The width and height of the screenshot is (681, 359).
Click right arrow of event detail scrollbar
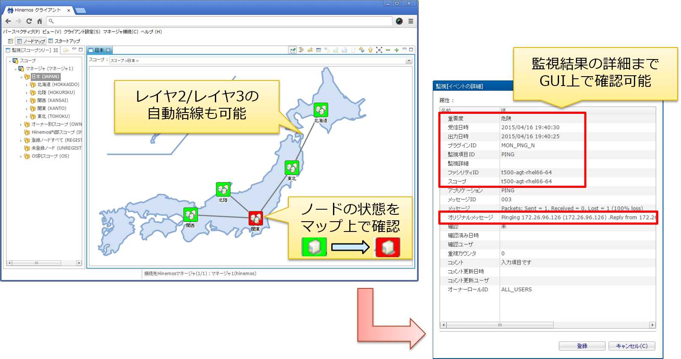[653, 325]
